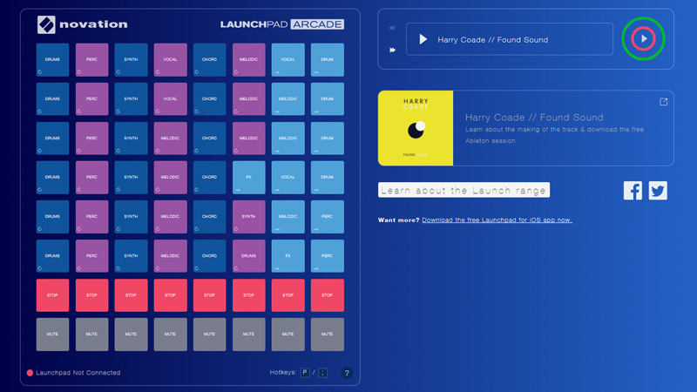Trigger the purple VOCAL pad in top row
Viewport: 697px width, 392px height.
pyautogui.click(x=170, y=59)
